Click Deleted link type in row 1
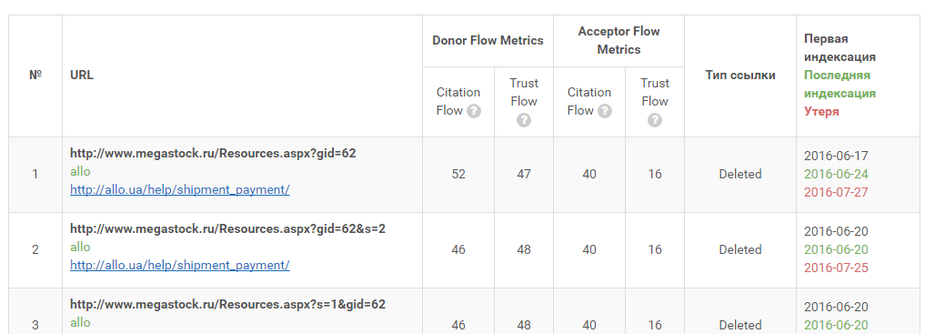 pos(739,174)
